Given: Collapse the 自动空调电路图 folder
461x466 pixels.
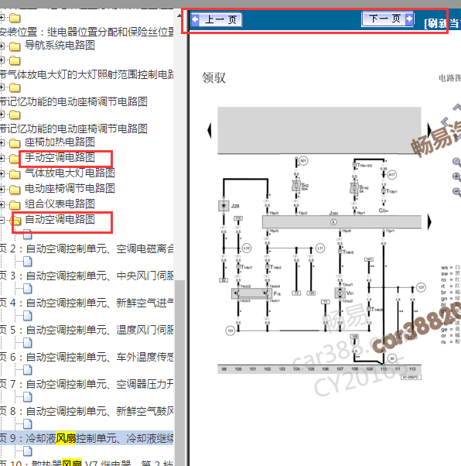Looking at the screenshot, I should point(2,220).
